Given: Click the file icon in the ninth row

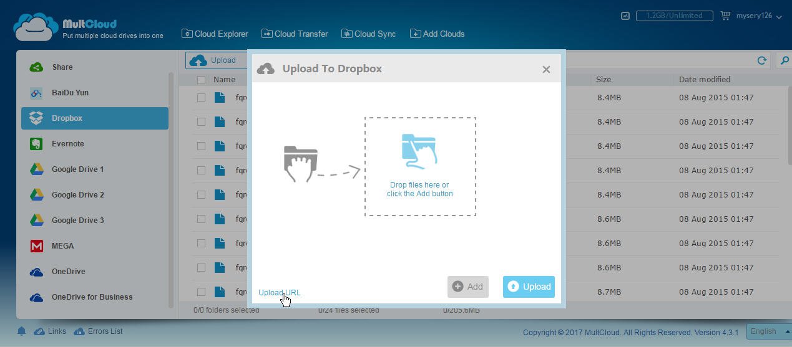Looking at the screenshot, I should click(220, 292).
